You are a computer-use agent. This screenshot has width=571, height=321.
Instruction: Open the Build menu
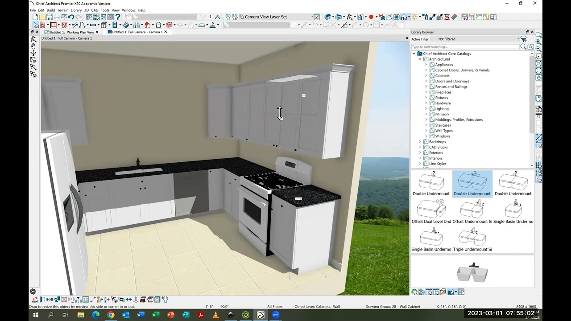51,10
